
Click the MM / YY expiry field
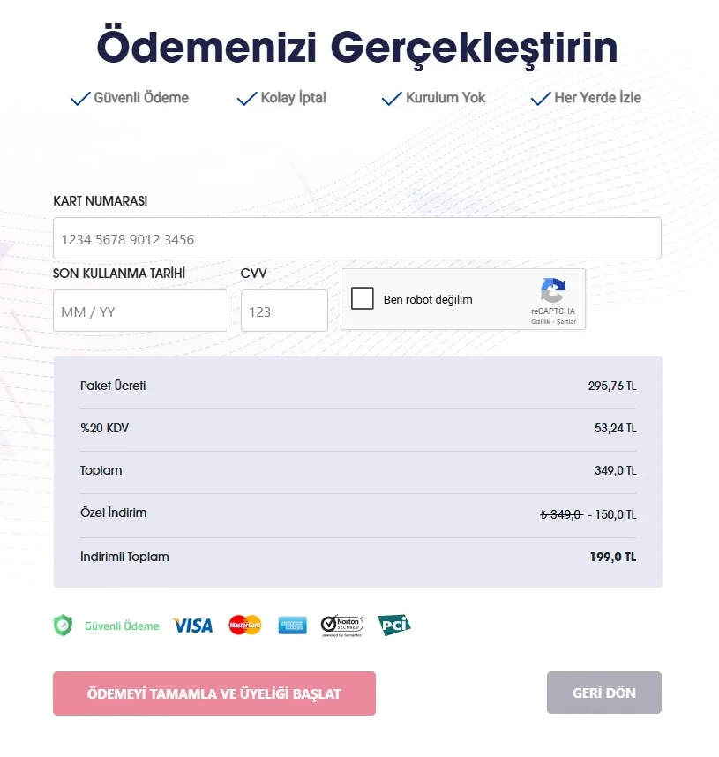pos(140,311)
